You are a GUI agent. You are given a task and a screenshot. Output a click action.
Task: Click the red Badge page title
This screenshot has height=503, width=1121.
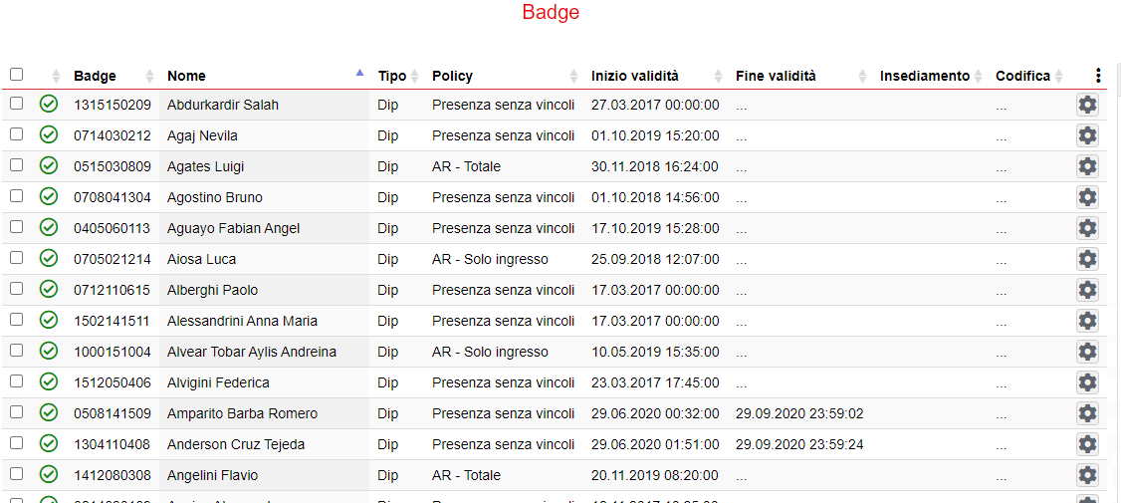pyautogui.click(x=551, y=13)
